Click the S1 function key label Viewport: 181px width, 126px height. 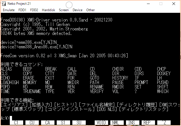[63, 122]
